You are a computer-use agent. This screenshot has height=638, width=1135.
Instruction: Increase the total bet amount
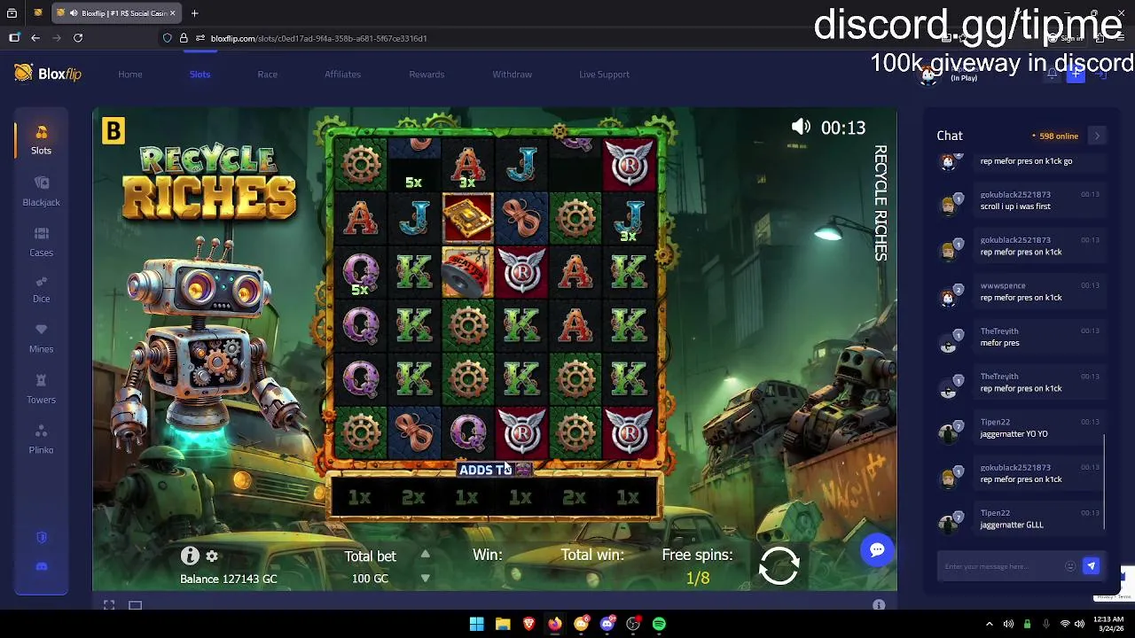click(425, 555)
